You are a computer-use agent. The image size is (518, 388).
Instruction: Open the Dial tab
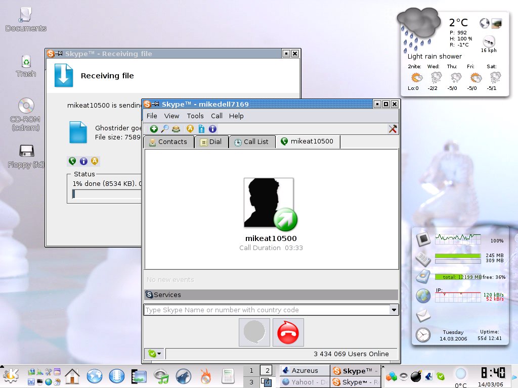point(211,142)
